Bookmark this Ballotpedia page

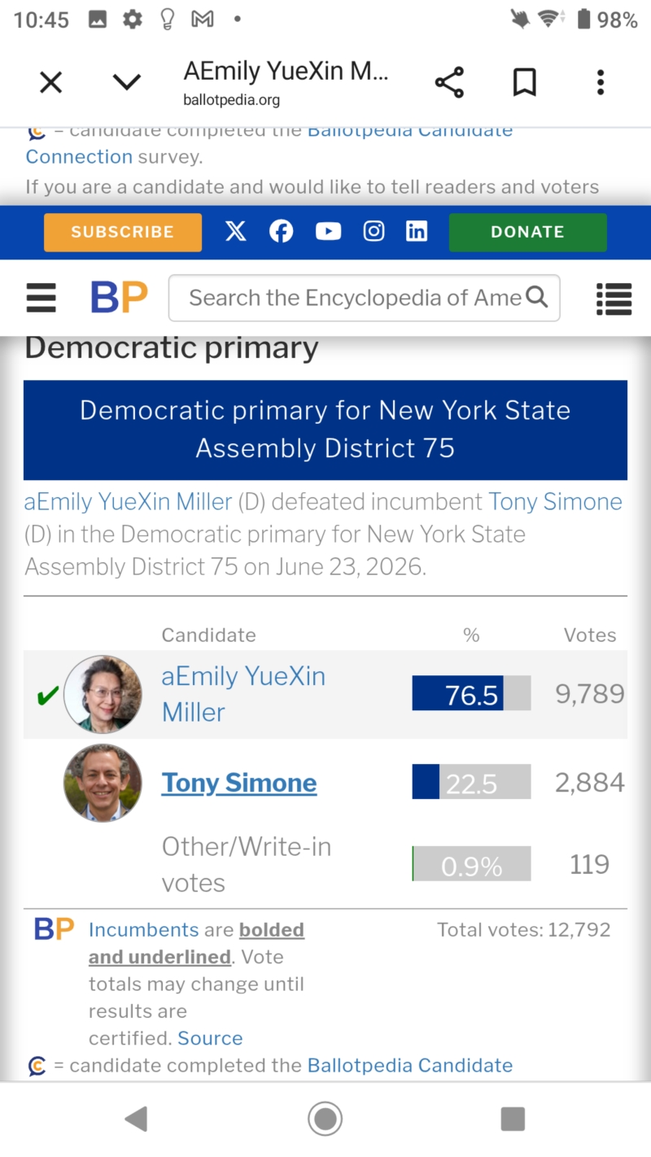525,82
